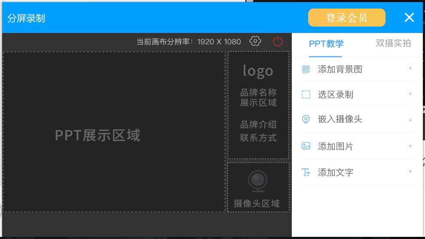Switch to the 双摄实拍 tab
This screenshot has height=239, width=425.
(x=393, y=43)
